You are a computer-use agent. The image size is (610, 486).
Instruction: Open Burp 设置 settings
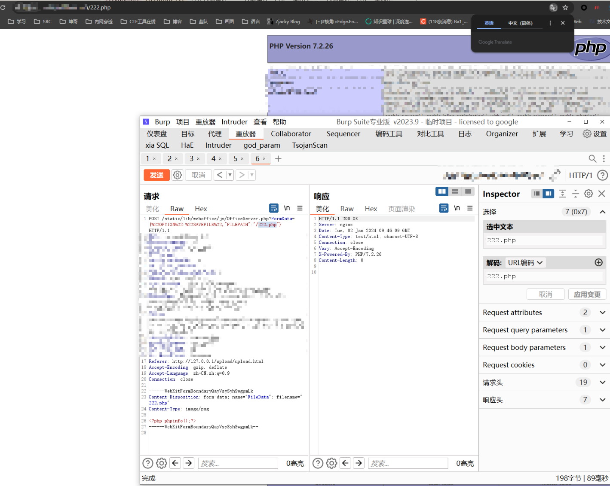(595, 134)
